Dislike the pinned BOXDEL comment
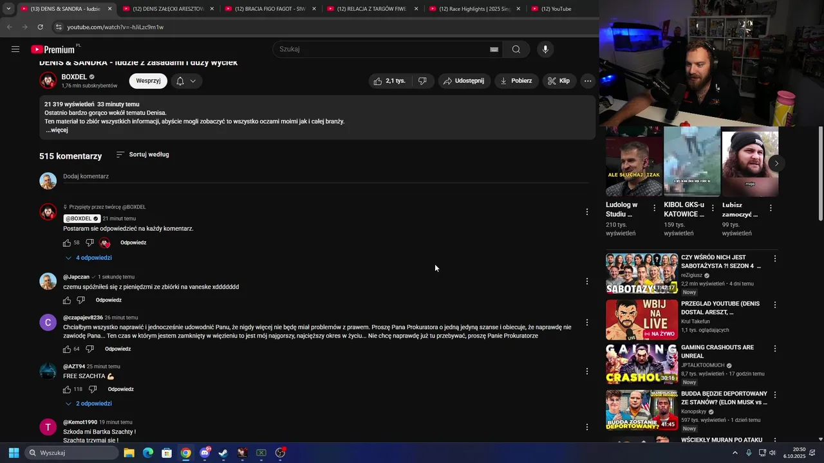This screenshot has height=463, width=824. pos(89,243)
